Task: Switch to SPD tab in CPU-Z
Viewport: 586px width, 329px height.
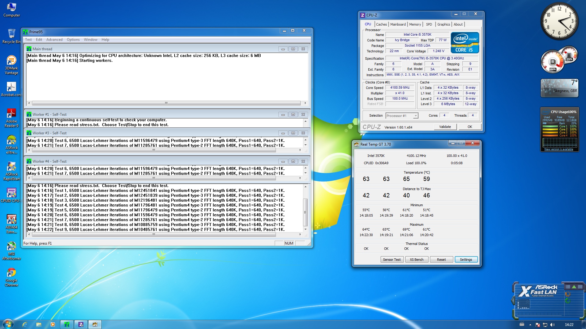Action: (x=429, y=24)
